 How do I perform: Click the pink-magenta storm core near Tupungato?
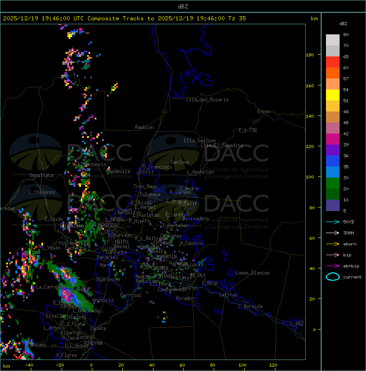click(x=66, y=296)
